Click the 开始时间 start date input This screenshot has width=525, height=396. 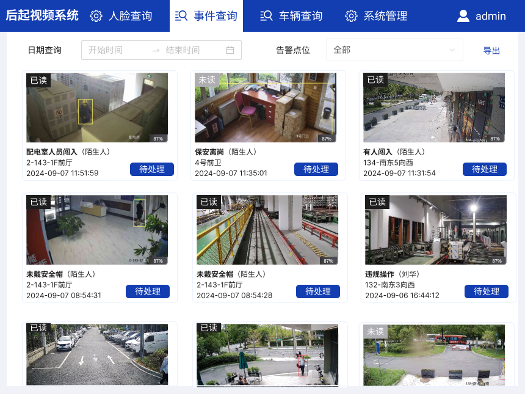pos(116,50)
